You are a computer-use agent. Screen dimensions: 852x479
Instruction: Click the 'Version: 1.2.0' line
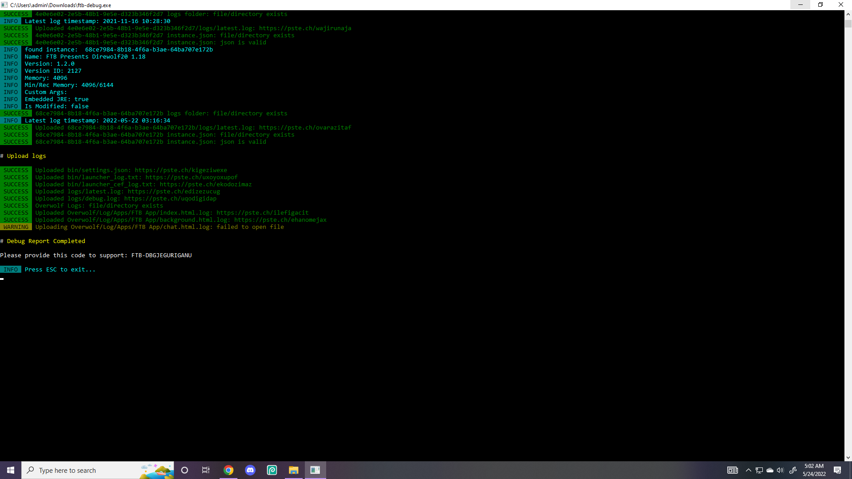click(50, 64)
